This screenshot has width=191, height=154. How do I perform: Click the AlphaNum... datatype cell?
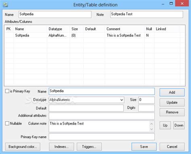(x=58, y=35)
